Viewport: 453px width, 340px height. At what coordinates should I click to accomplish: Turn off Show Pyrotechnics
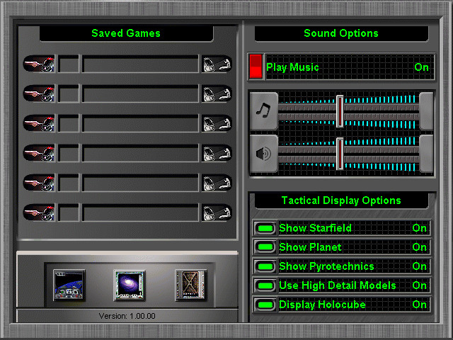click(265, 266)
